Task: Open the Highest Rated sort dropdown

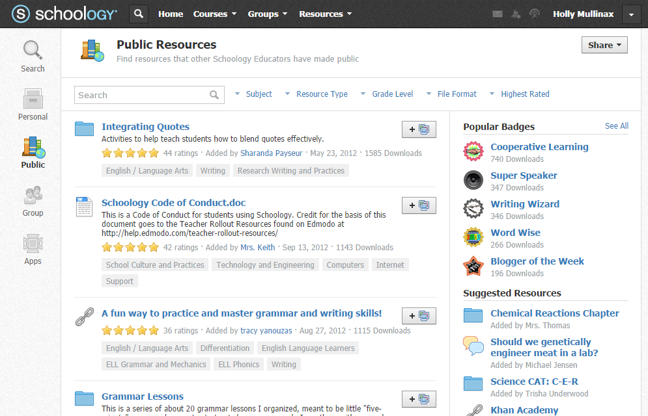Action: tap(520, 94)
